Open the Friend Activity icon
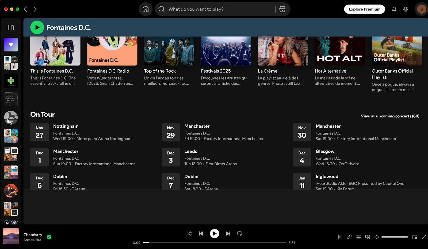 (406, 9)
